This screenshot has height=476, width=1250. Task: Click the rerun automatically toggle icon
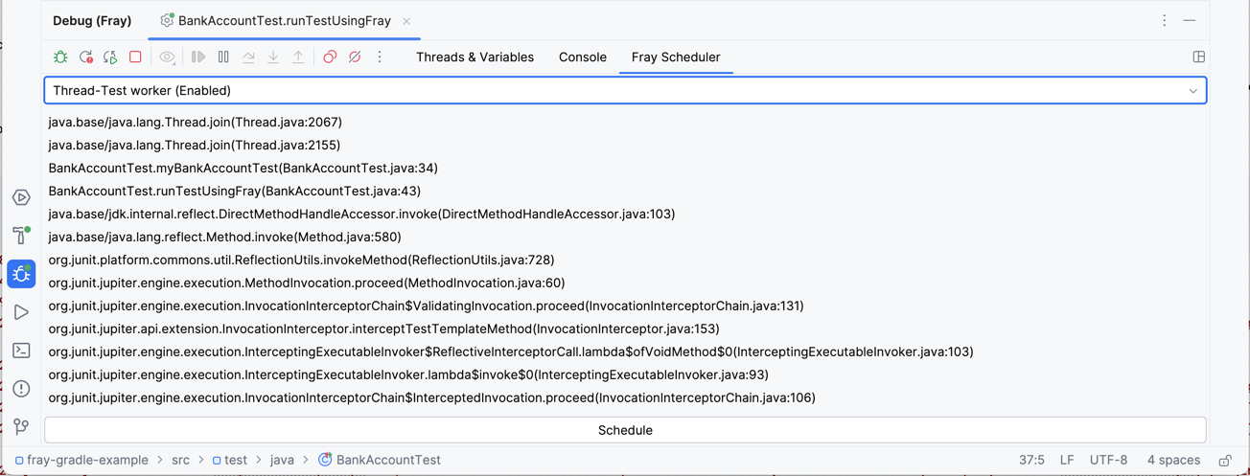coord(110,57)
